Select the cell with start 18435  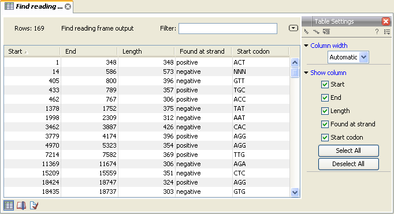(32, 192)
